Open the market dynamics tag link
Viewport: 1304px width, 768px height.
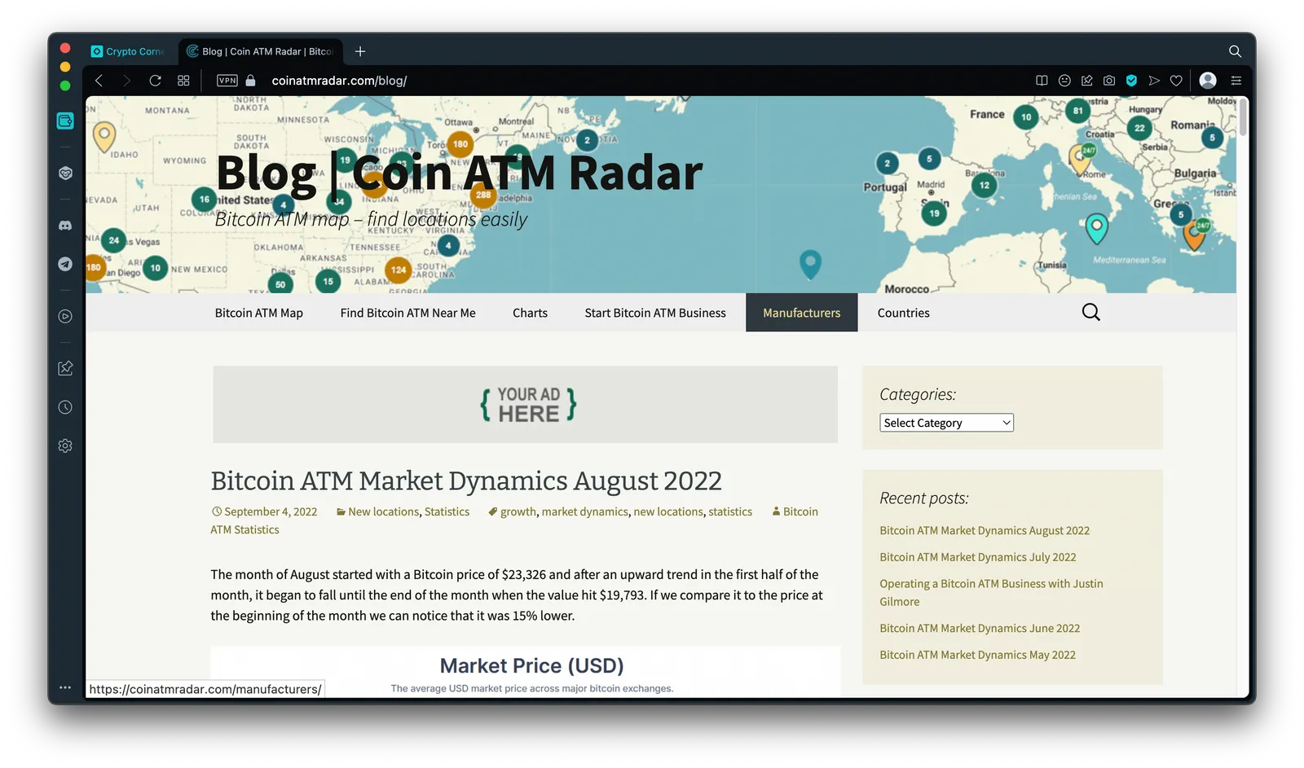(585, 511)
